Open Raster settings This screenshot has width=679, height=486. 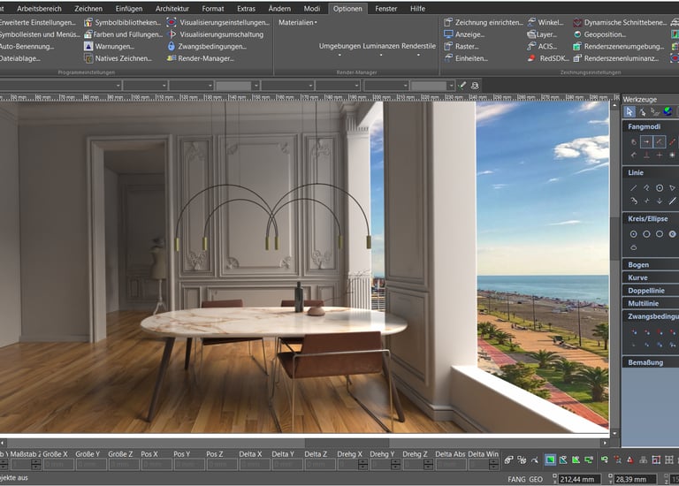point(462,46)
